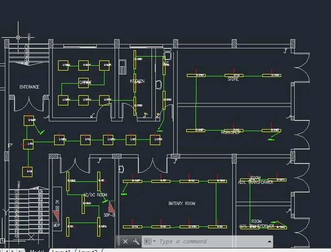The width and height of the screenshot is (331, 252).
Task: Click the UCS origin icon
Action: [18, 37]
